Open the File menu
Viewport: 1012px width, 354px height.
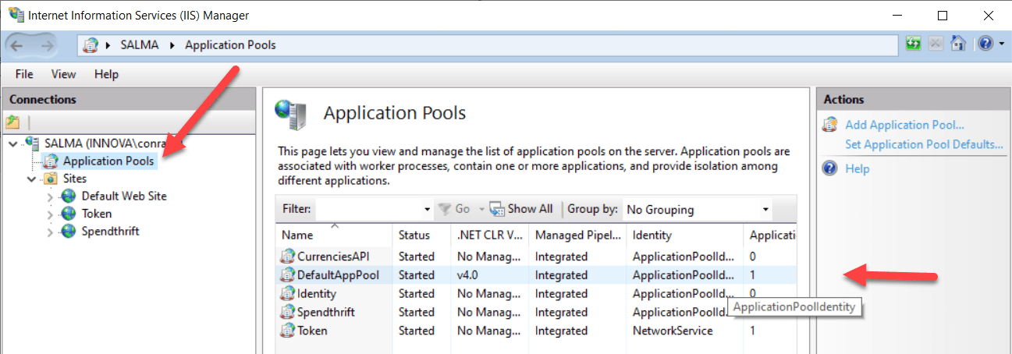[24, 74]
